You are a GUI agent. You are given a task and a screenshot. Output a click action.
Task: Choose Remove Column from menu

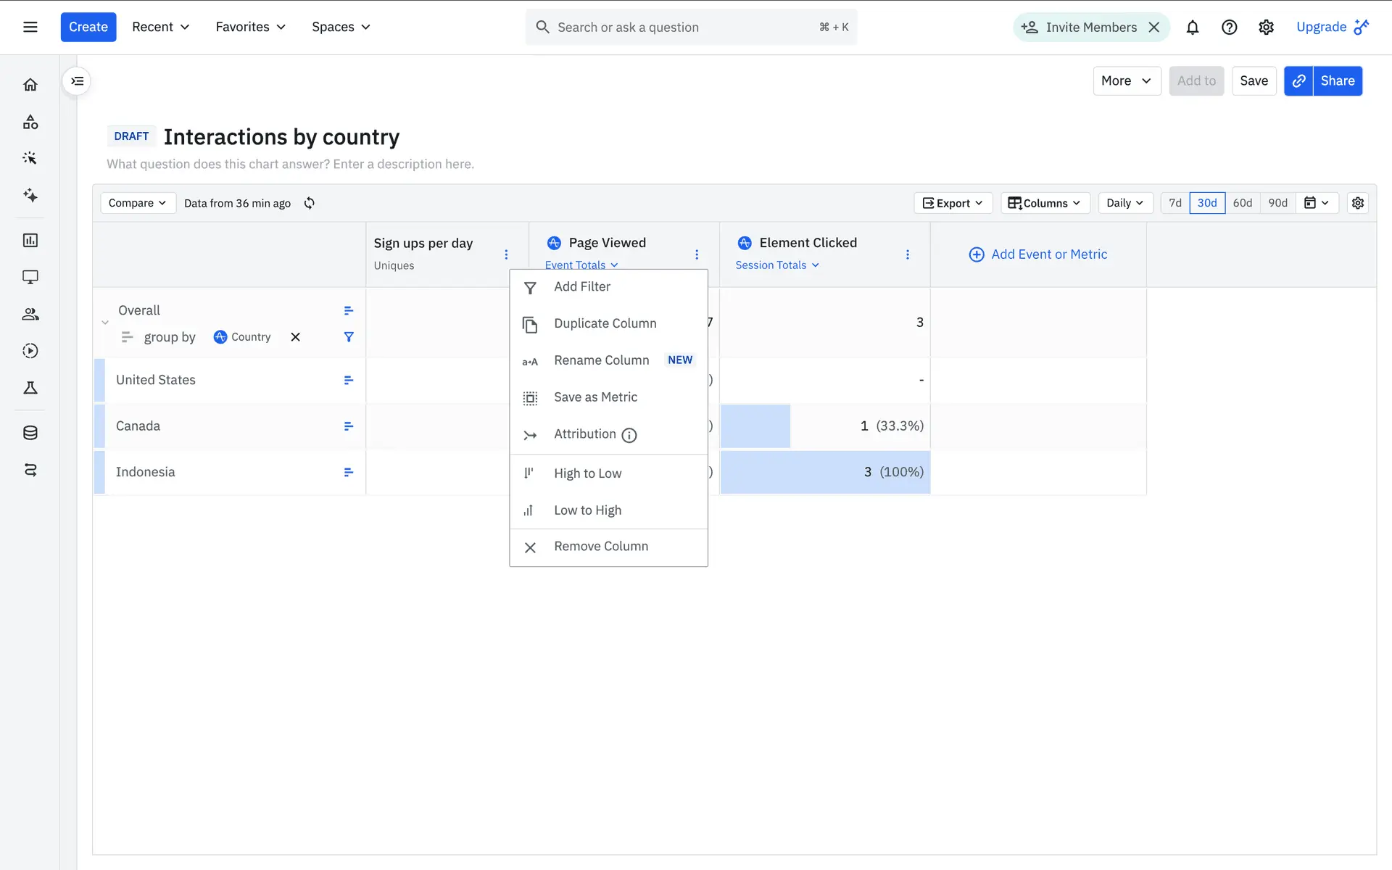pos(600,547)
